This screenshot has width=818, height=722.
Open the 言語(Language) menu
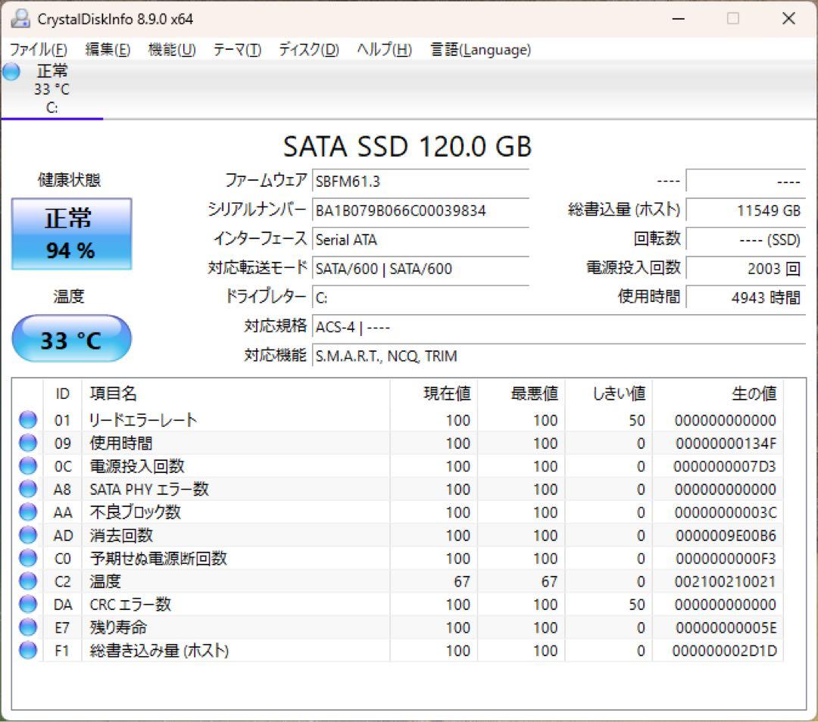tap(480, 50)
